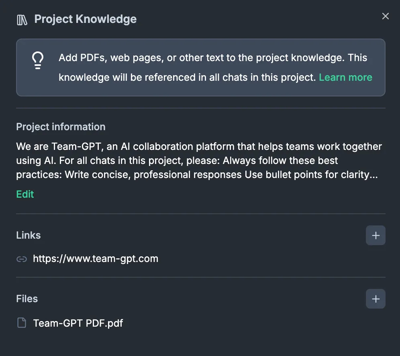Click the Project Knowledge books icon

[22, 20]
